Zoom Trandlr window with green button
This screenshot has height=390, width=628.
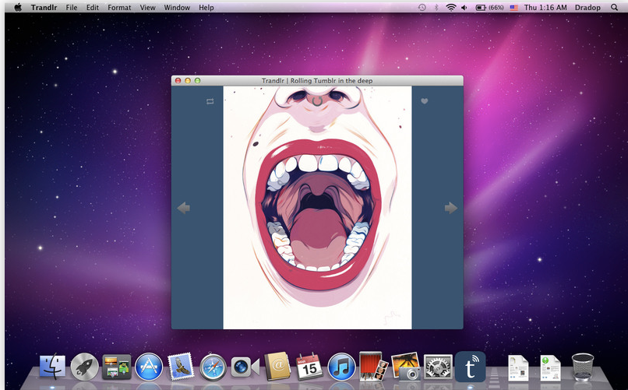tap(197, 80)
